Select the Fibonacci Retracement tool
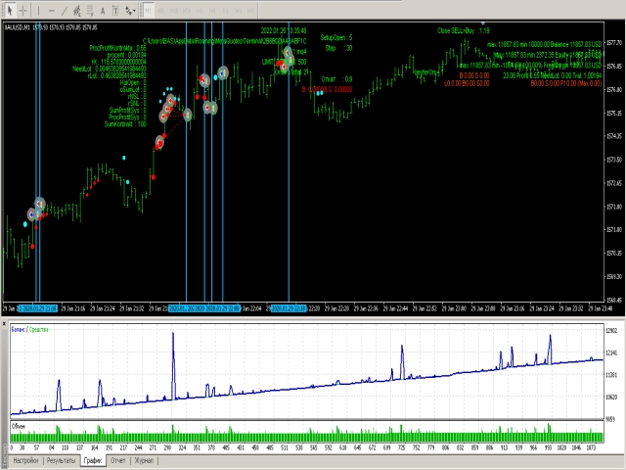The image size is (626, 470). [90, 11]
